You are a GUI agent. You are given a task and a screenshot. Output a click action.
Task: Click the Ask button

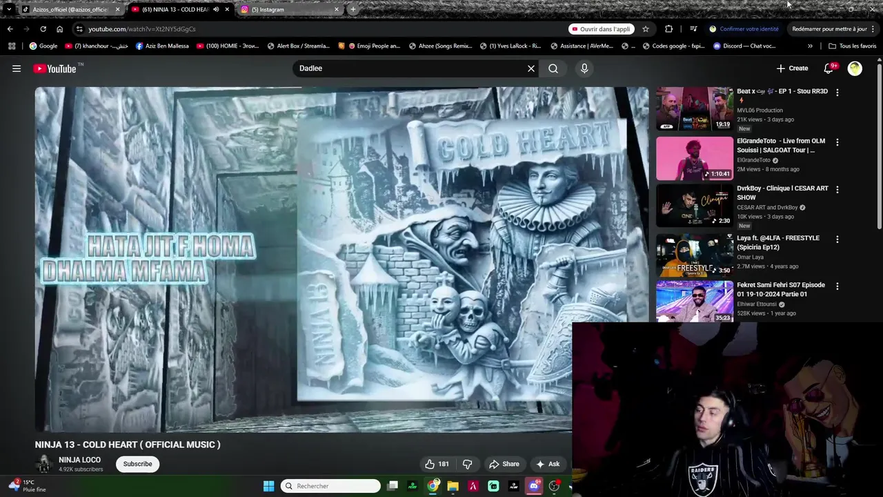548,464
